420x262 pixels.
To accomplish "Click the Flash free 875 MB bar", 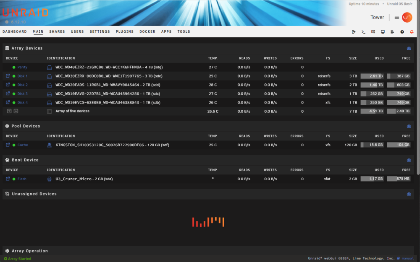I will pos(399,179).
